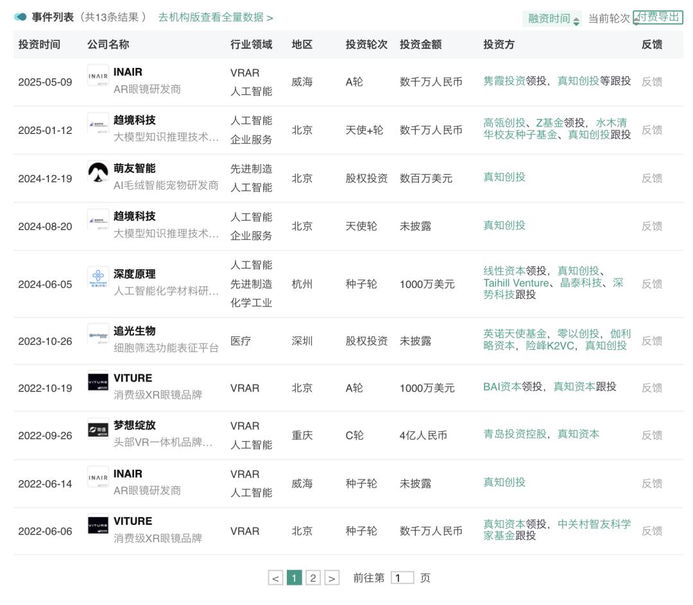693x605 pixels.
Task: Click the next page arrow
Action: click(x=332, y=578)
